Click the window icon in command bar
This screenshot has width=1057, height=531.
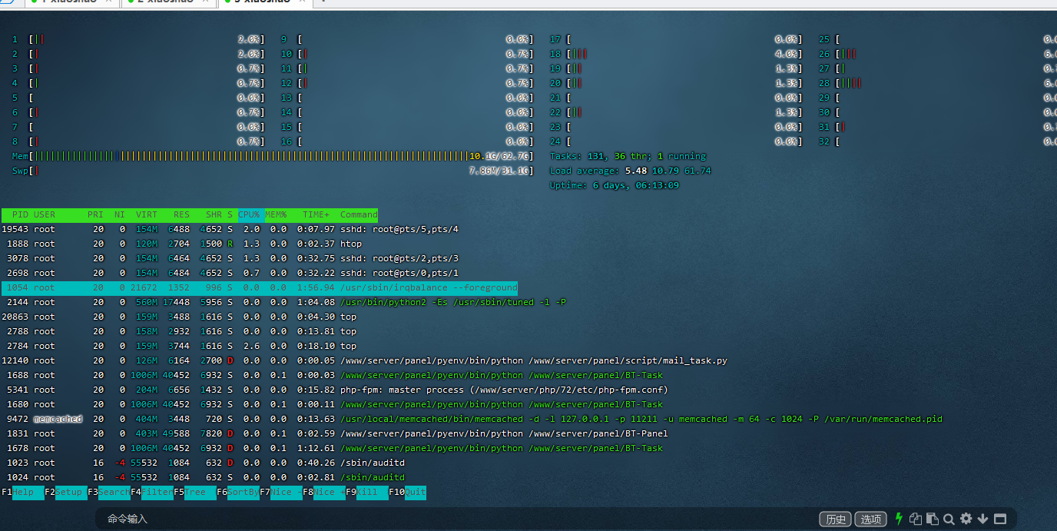(999, 519)
